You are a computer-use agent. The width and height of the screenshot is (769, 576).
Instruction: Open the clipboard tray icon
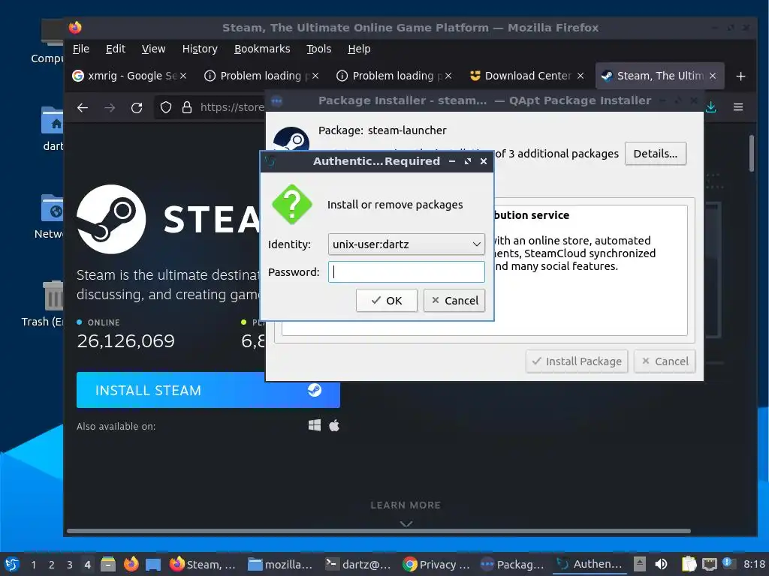coord(689,564)
